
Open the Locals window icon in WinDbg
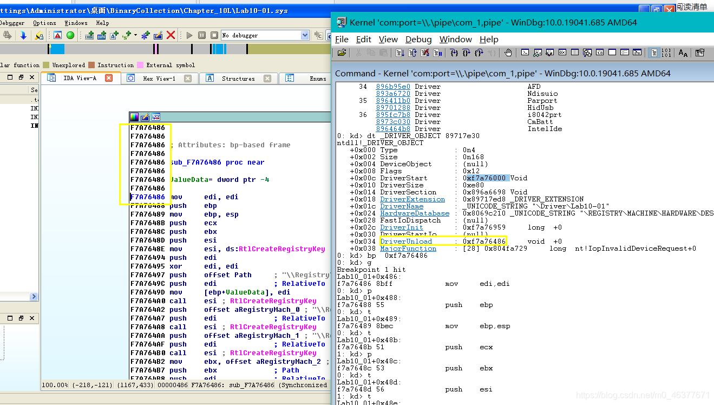(550, 53)
